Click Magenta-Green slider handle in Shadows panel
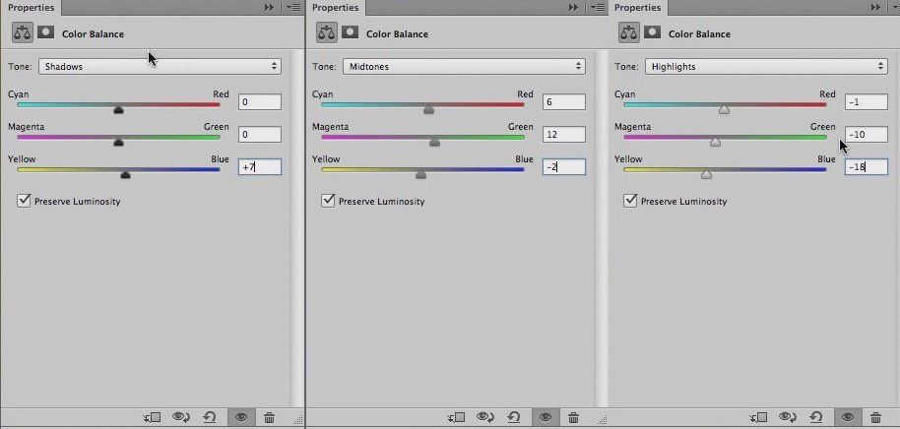 tap(118, 143)
